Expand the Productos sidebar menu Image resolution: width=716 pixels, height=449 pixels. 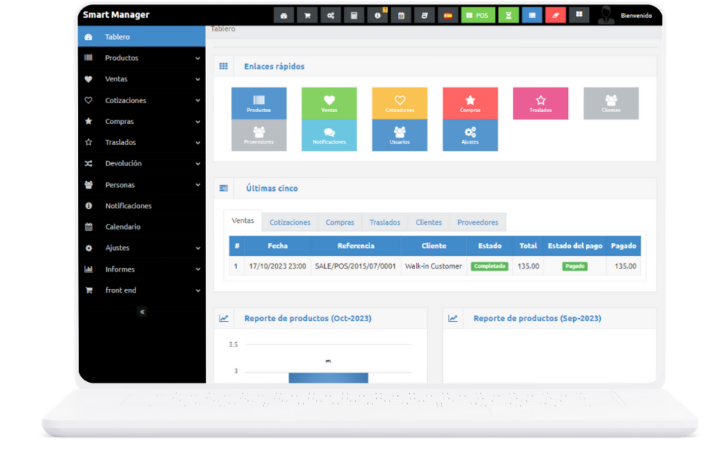pyautogui.click(x=141, y=58)
